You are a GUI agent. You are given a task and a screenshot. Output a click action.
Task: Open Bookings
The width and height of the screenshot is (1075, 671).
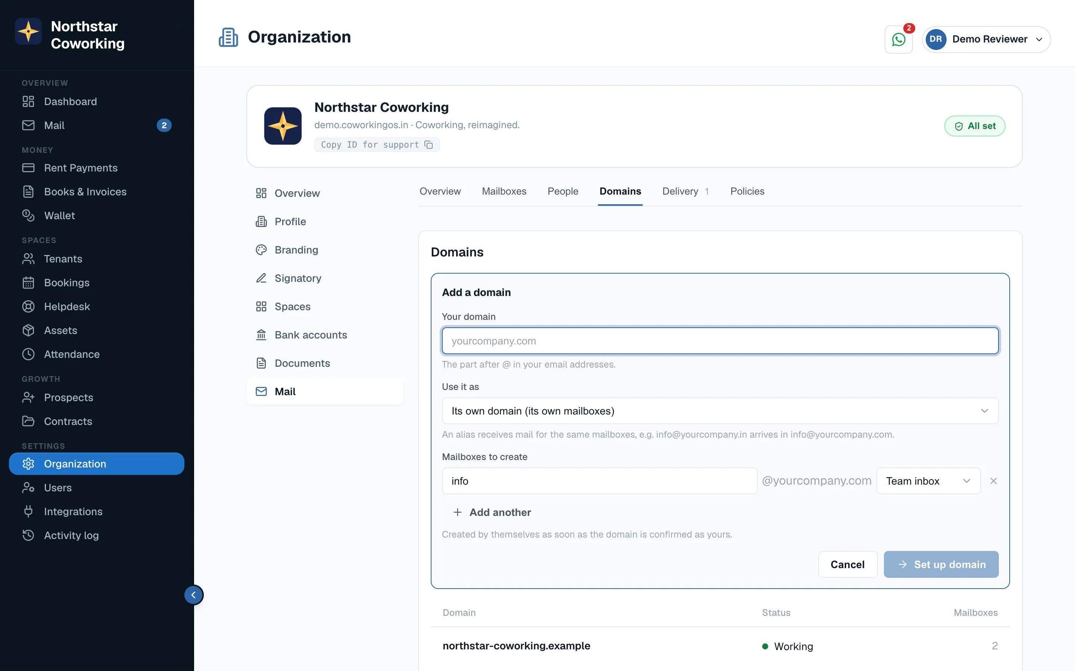click(96, 283)
